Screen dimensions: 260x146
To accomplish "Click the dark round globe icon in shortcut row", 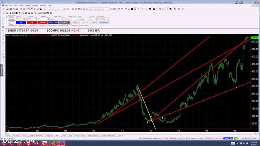I will 16,13.
